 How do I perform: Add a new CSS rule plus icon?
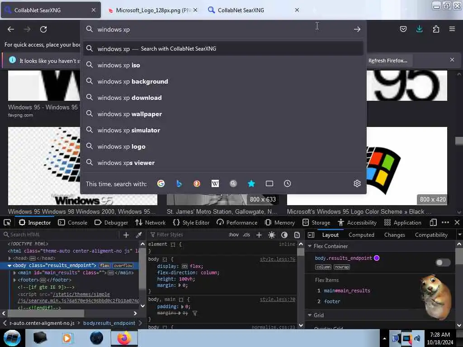259,235
